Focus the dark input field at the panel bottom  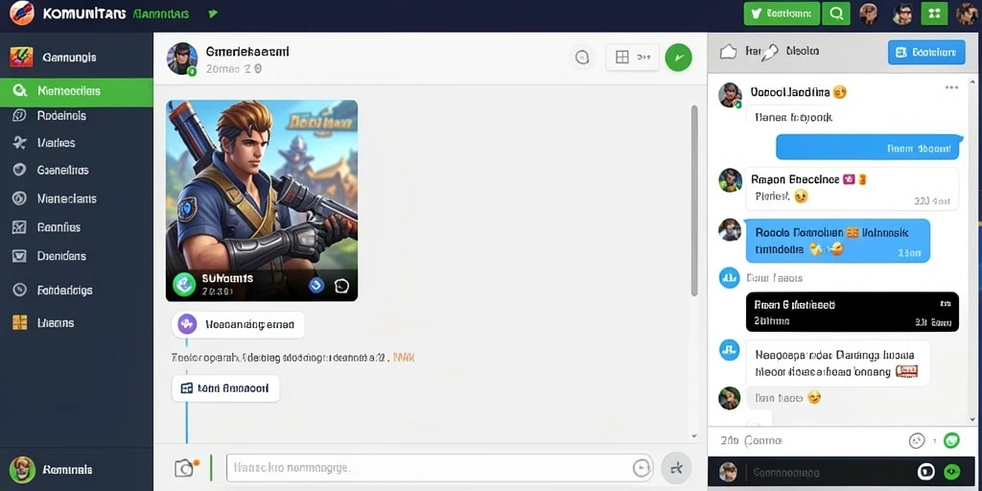(x=830, y=473)
